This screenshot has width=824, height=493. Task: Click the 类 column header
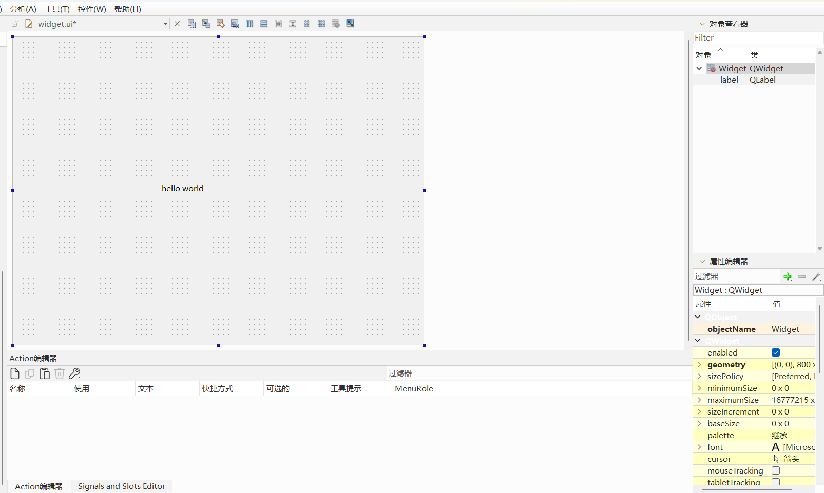[781, 55]
